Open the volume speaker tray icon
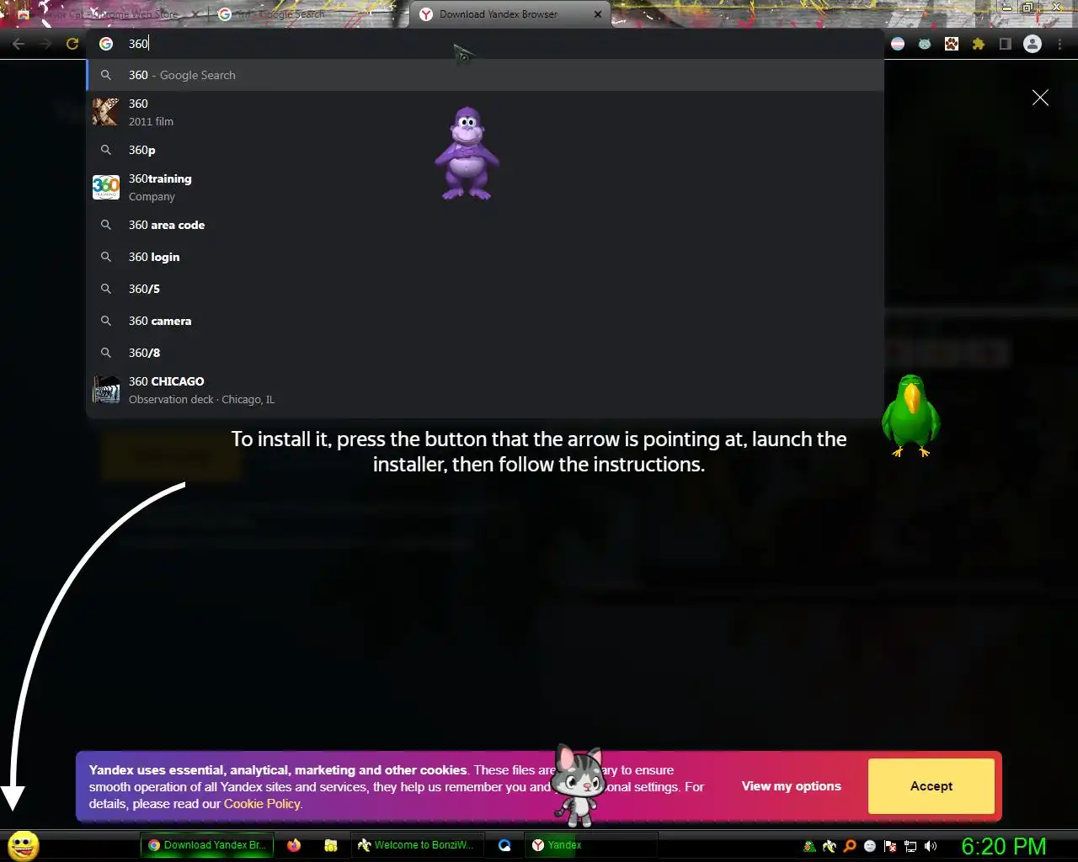This screenshot has height=862, width=1078. (931, 846)
